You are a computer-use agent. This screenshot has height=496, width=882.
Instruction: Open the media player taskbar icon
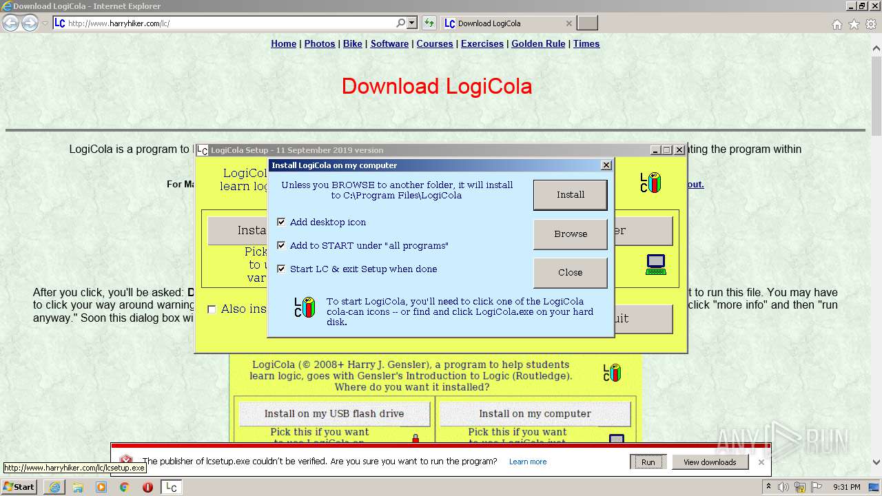(x=101, y=487)
